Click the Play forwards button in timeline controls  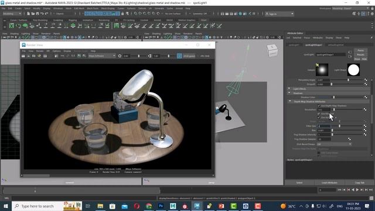click(x=357, y=189)
